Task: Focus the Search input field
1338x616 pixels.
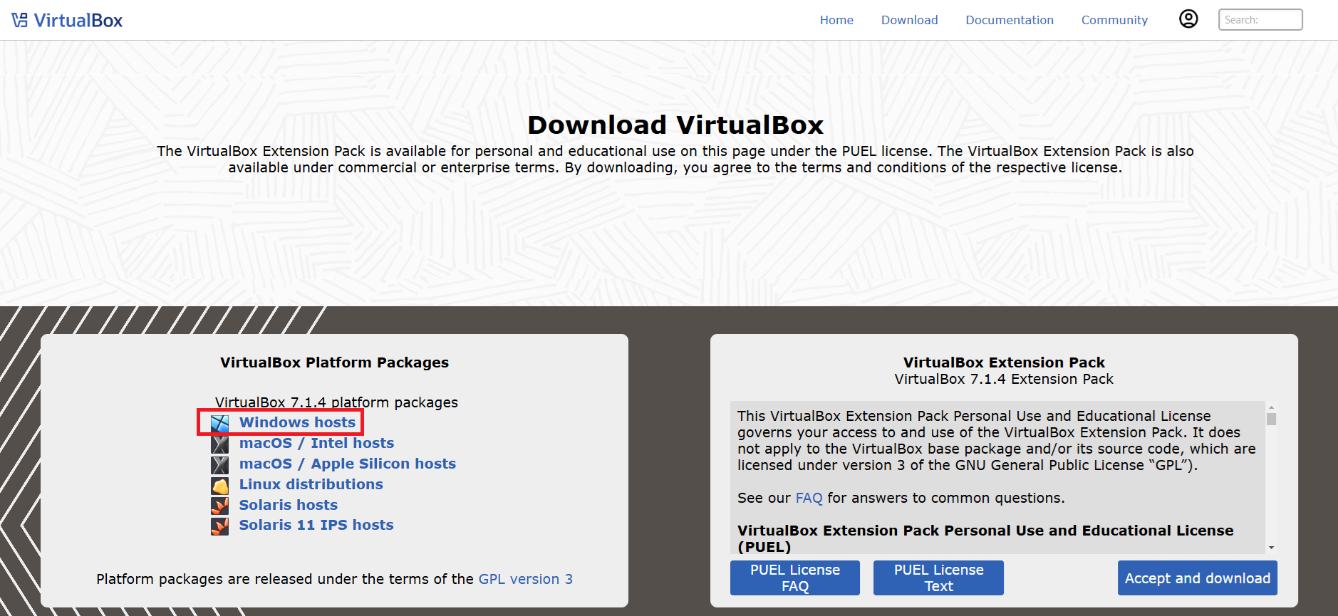Action: click(1260, 20)
